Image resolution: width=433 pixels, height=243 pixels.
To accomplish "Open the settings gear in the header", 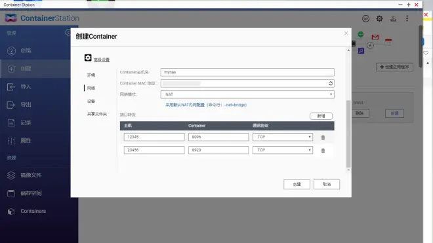I will (379, 18).
